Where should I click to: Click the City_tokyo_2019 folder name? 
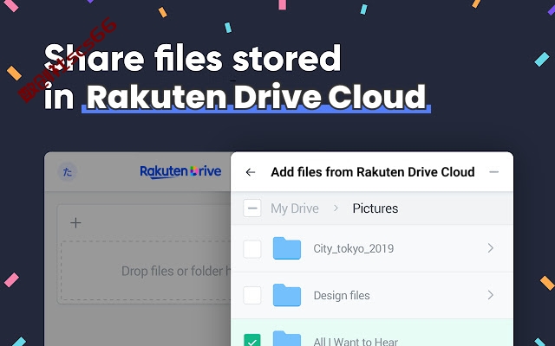click(x=353, y=248)
